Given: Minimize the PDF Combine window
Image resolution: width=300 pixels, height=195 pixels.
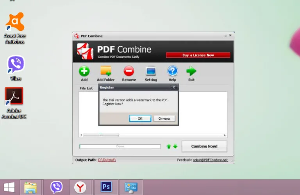Looking at the screenshot, I should click(x=225, y=36).
